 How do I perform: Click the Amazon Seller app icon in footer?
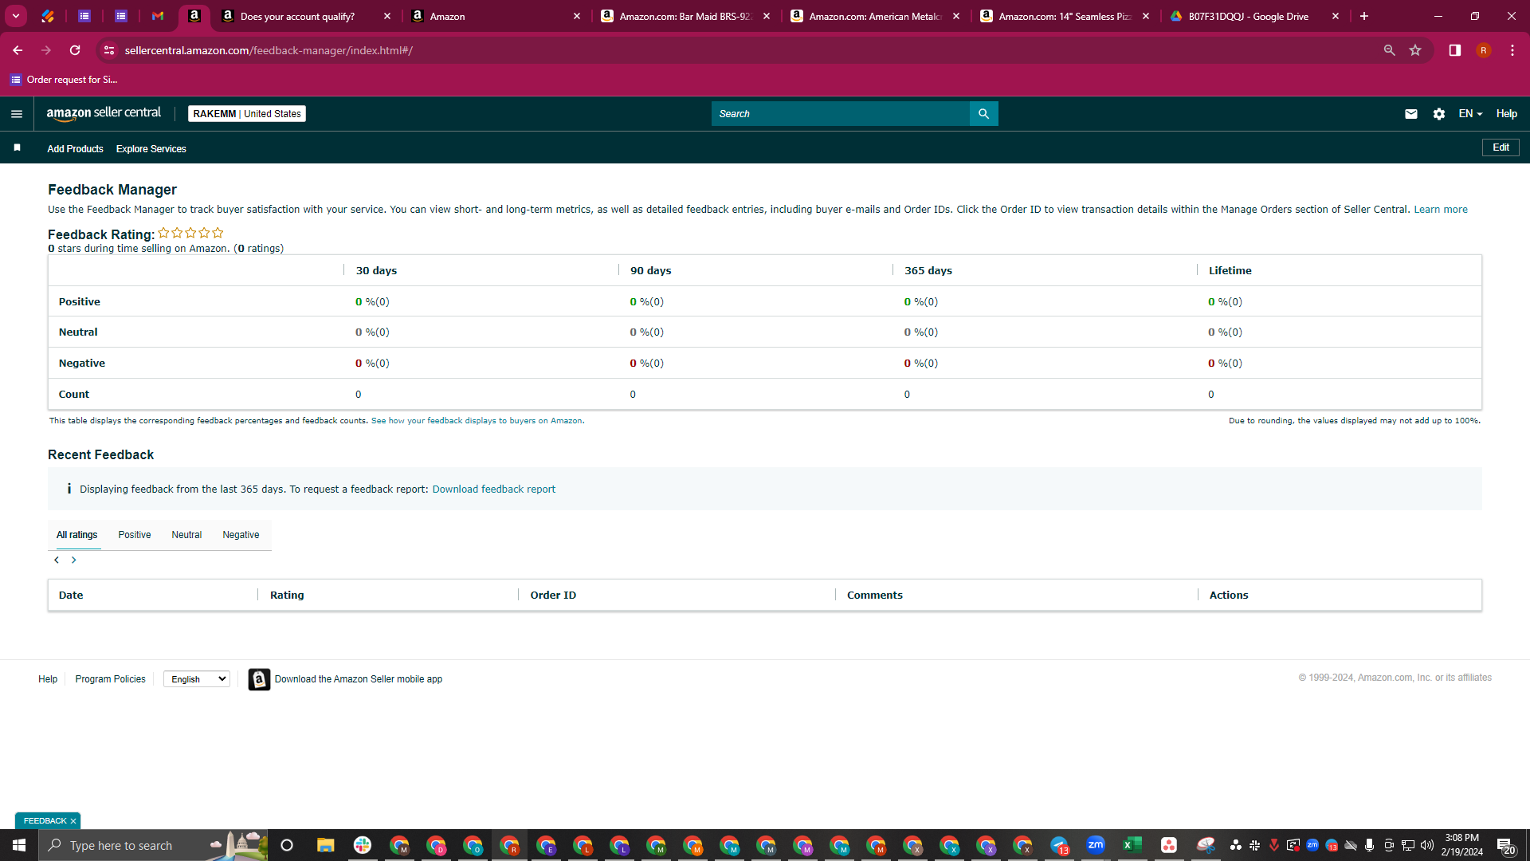[259, 679]
